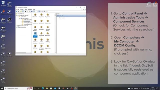
Task: Expand the COM+ Applications tree node
Action: coord(21,20)
